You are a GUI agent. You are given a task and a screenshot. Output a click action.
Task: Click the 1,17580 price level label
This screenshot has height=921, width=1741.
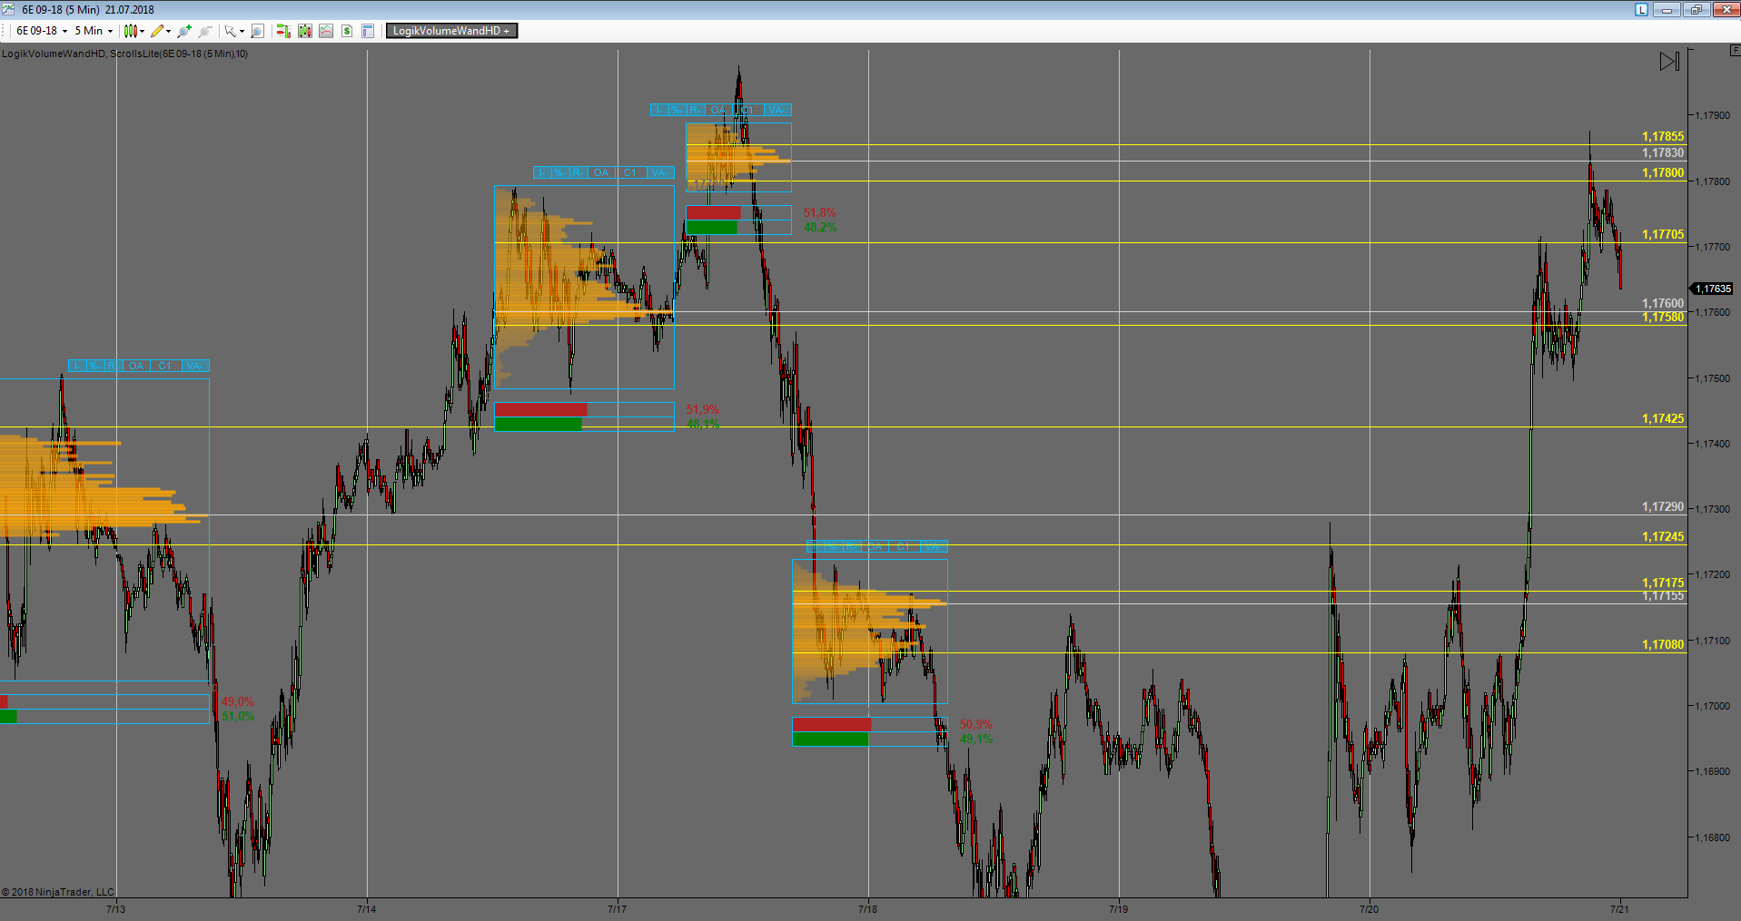pos(1663,318)
